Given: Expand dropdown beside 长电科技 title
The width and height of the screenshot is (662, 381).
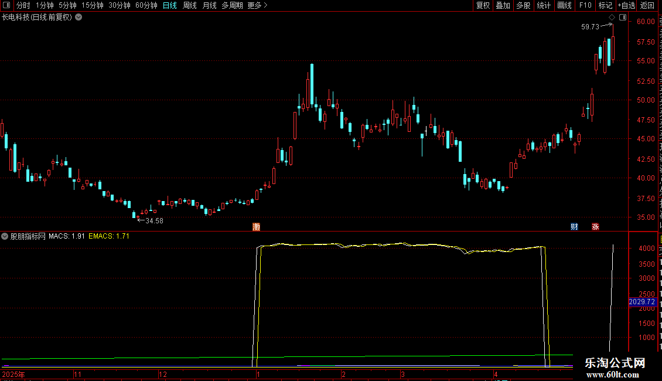Looking at the screenshot, I should tap(79, 18).
